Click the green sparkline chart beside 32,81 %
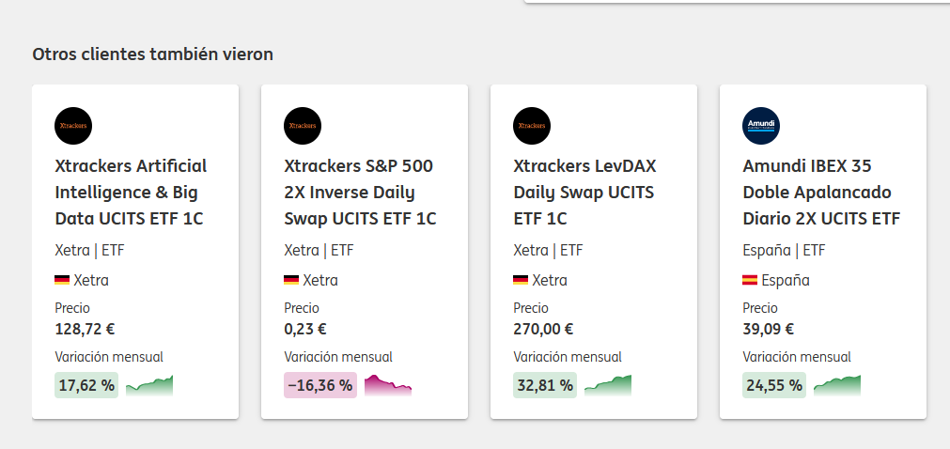950x449 pixels. tap(608, 385)
